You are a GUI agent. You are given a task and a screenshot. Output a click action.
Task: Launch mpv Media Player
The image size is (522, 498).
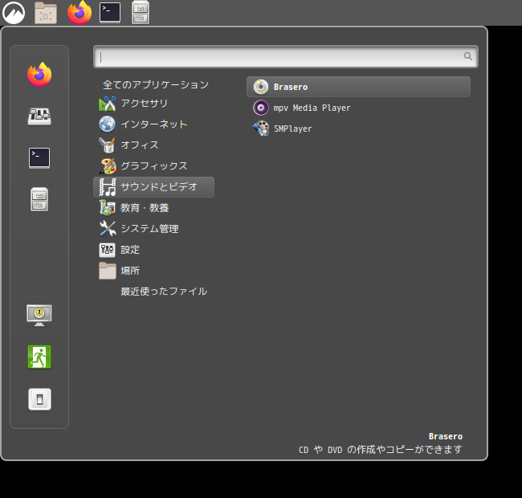pyautogui.click(x=358, y=108)
